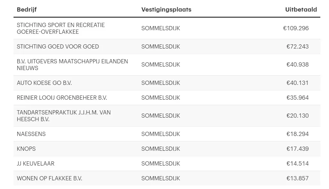Screen dimensions: 329x189
Task: Select Tandartsenpraktijk J.J.H.M. van Heesch B.V.
Action: (x=64, y=116)
